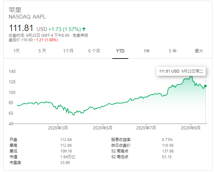Choose the 1个月 range tab
This screenshot has height=172, width=215.
coord(68,51)
